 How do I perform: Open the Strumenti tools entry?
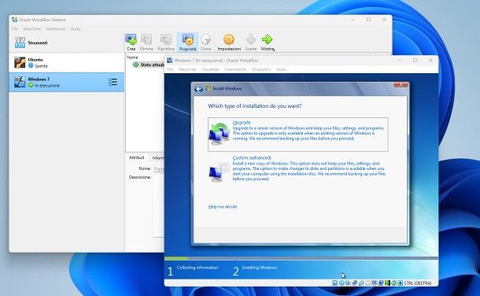66,43
